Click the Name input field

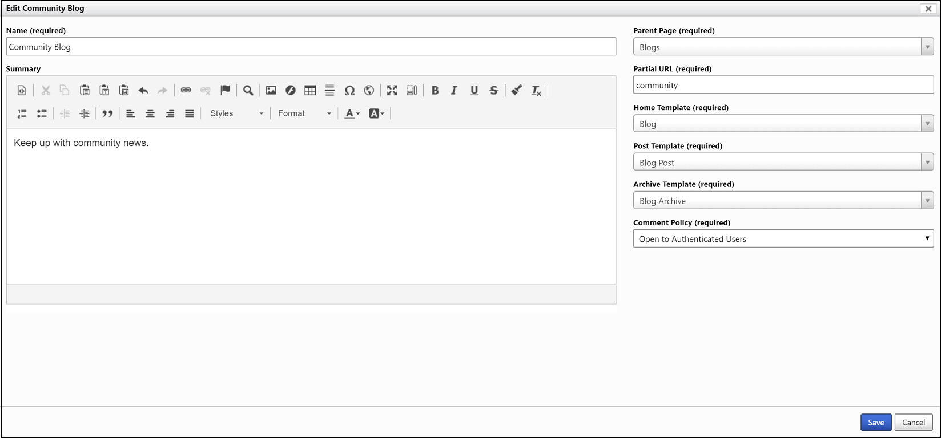click(311, 47)
